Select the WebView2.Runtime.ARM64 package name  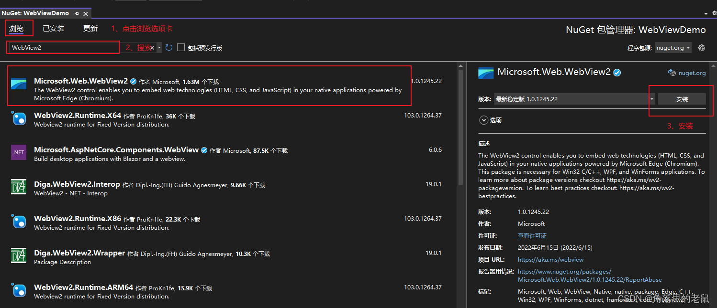pos(83,287)
